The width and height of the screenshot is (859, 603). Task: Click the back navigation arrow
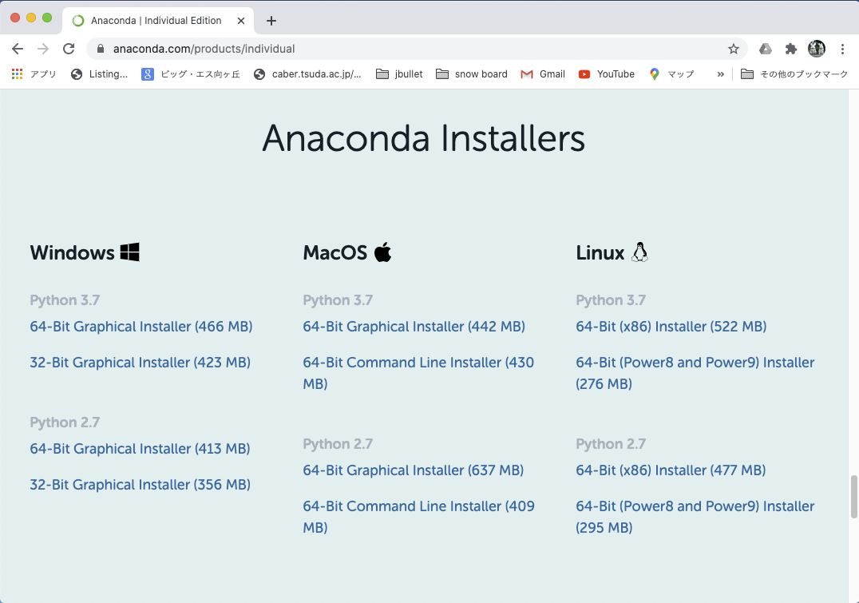[x=18, y=49]
